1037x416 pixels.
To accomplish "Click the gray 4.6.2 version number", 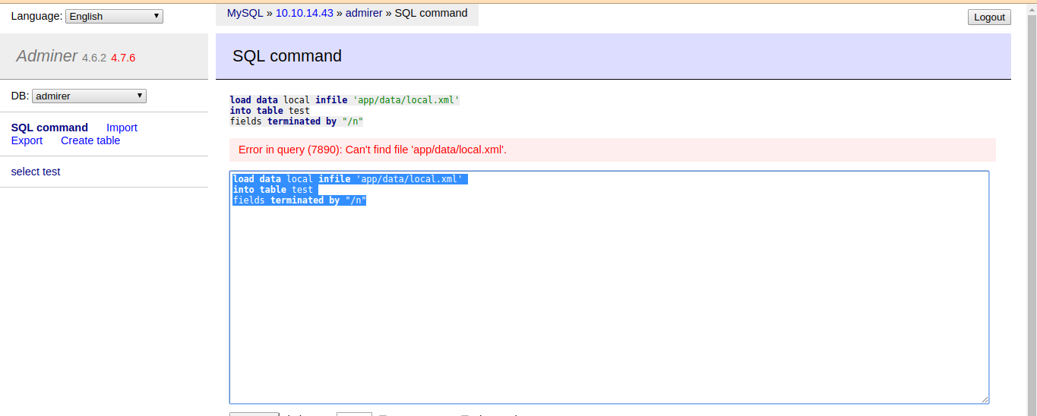I will click(x=94, y=58).
